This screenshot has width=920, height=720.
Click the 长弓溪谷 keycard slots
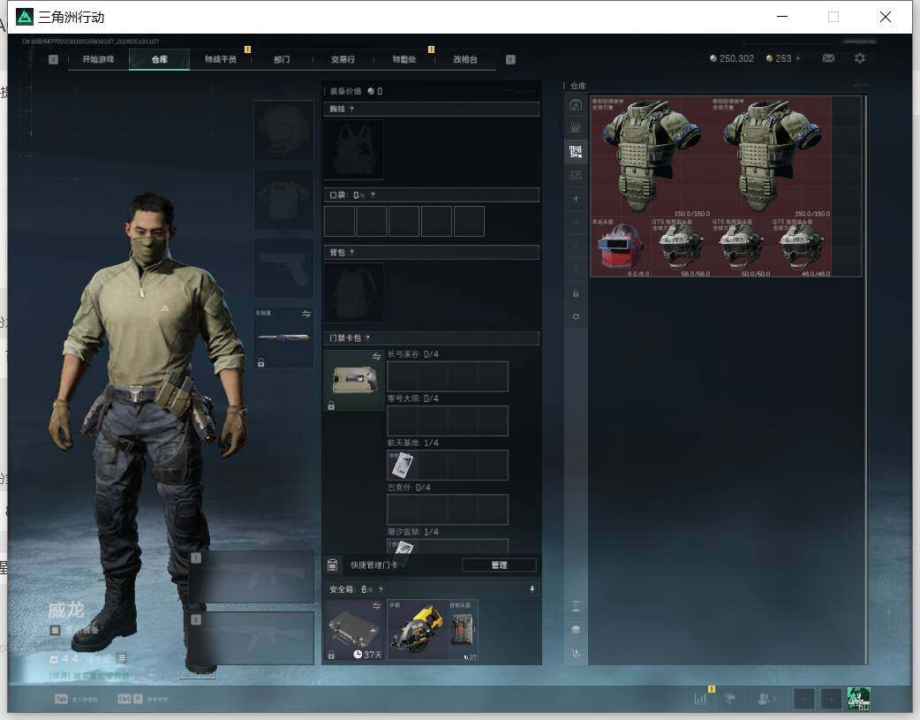point(447,376)
